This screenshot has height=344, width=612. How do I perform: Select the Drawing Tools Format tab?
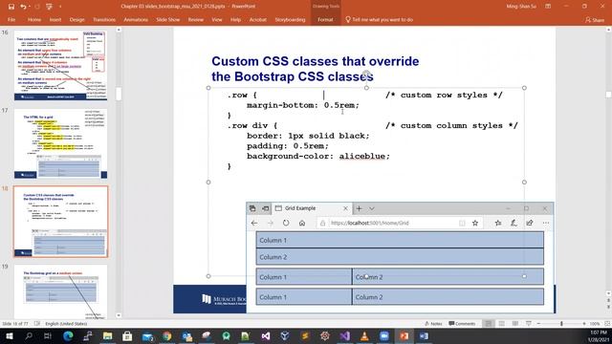pyautogui.click(x=325, y=19)
